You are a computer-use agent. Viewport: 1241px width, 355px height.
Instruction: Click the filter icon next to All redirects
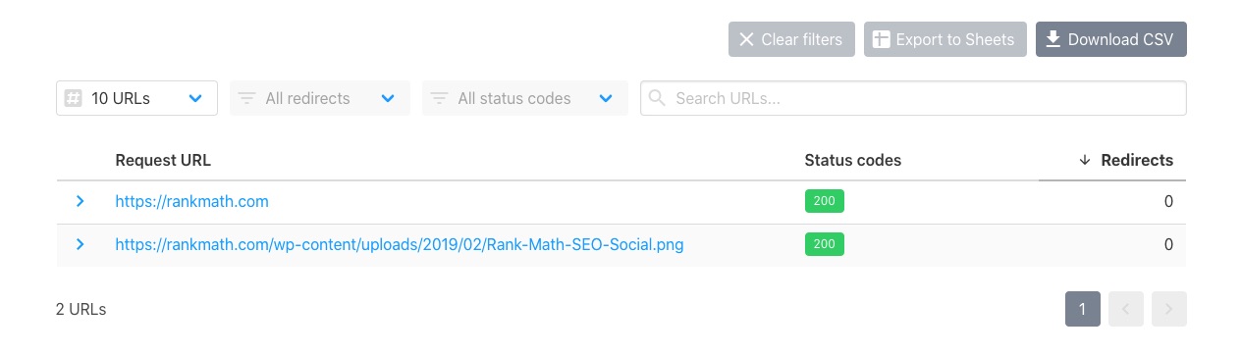246,98
